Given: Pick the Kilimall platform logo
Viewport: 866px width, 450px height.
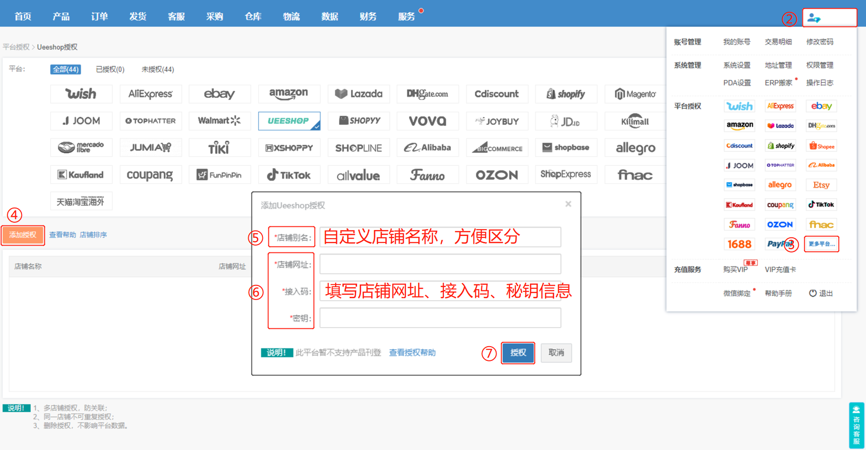Looking at the screenshot, I should [635, 121].
